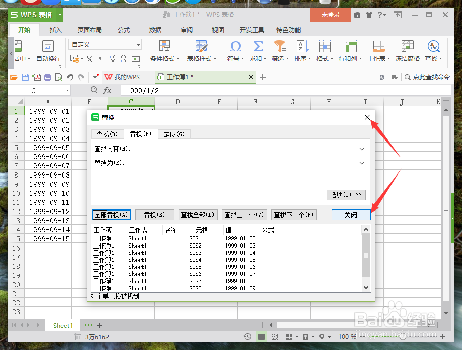Switch to page break preview in status bar

click(x=275, y=337)
